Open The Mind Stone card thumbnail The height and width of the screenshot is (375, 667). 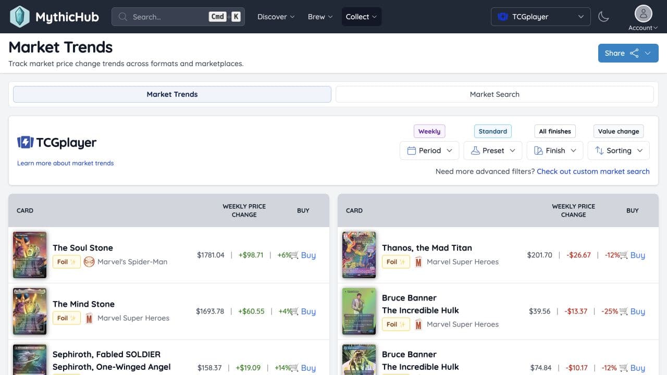point(30,311)
